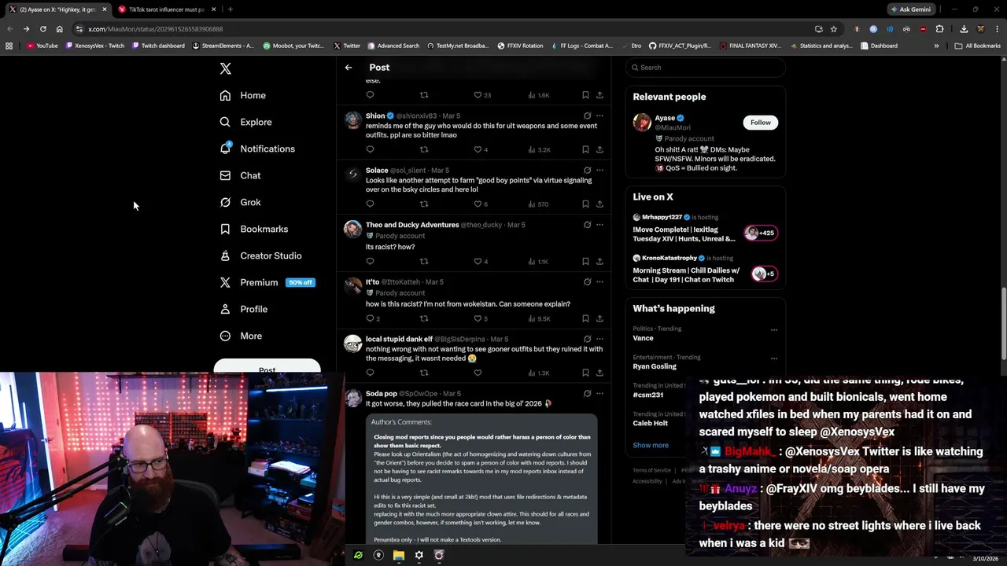The height and width of the screenshot is (566, 1007).
Task: Open the YouTube bookmark
Action: (x=42, y=46)
